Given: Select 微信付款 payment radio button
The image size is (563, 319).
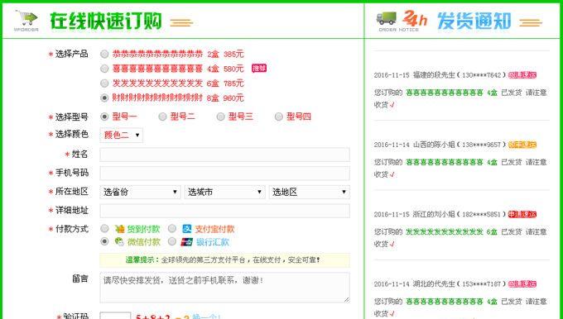Looking at the screenshot, I should pos(104,241).
